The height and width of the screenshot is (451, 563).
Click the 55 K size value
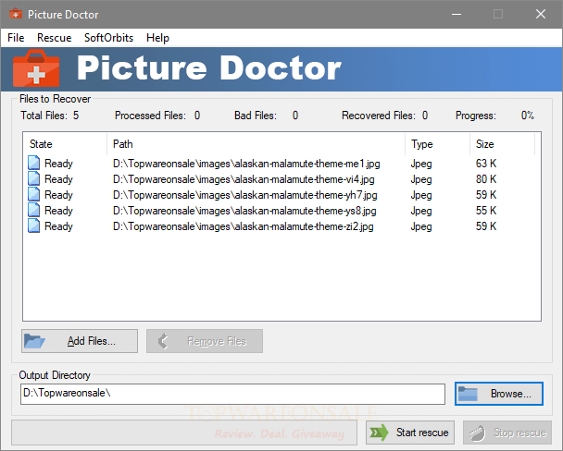point(486,211)
